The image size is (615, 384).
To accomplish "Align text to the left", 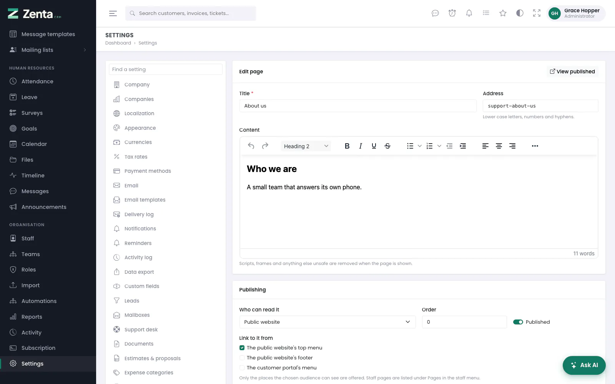I will click(485, 146).
